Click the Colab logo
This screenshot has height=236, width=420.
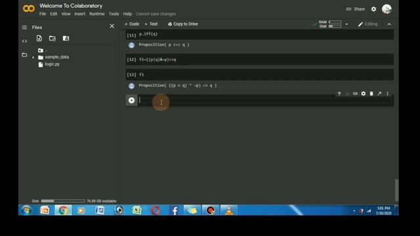(29, 9)
